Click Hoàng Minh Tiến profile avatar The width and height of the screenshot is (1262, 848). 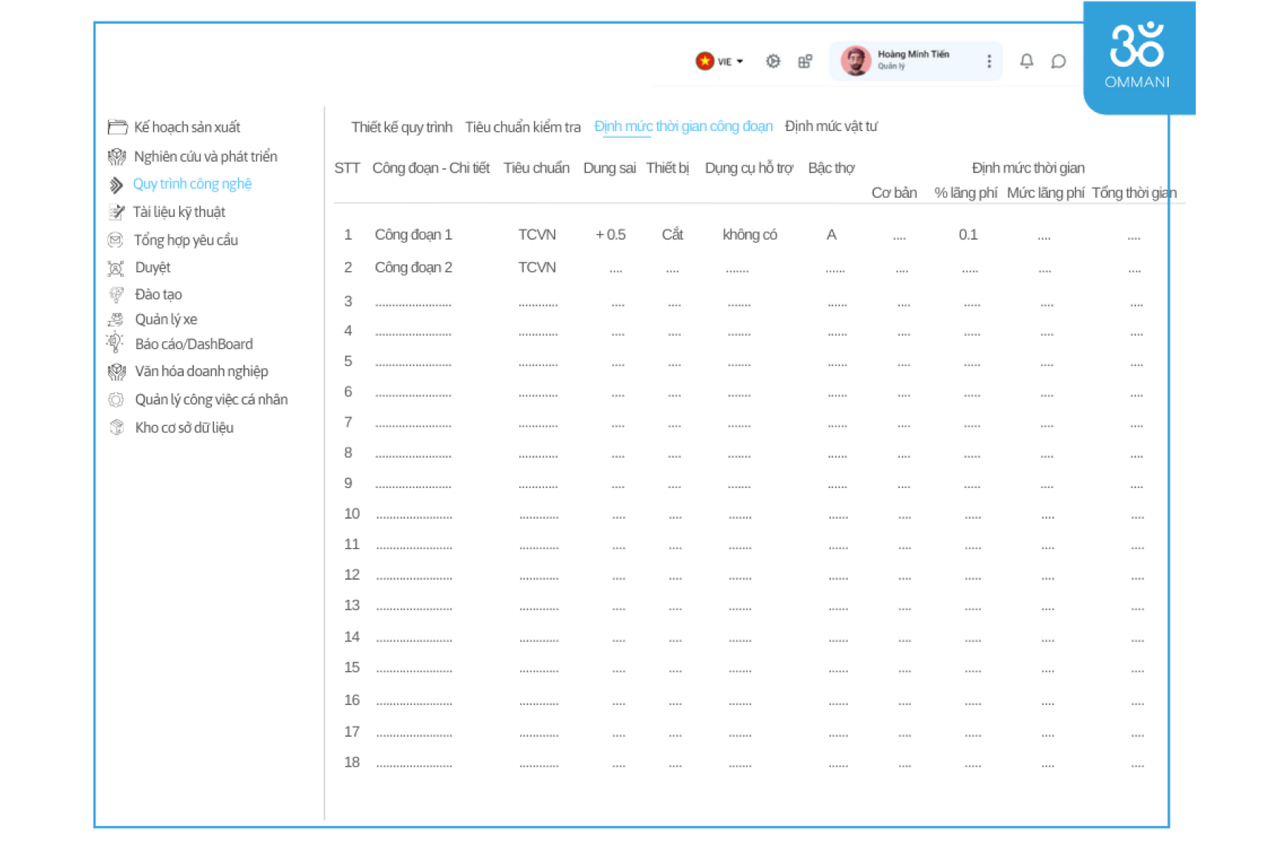(855, 61)
